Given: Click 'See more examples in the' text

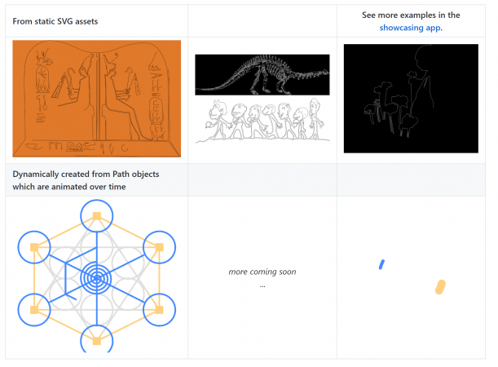Looking at the screenshot, I should pyautogui.click(x=410, y=15).
